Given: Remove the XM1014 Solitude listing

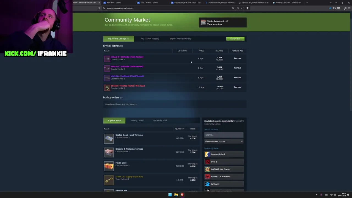Looking at the screenshot, I should pyautogui.click(x=237, y=78).
